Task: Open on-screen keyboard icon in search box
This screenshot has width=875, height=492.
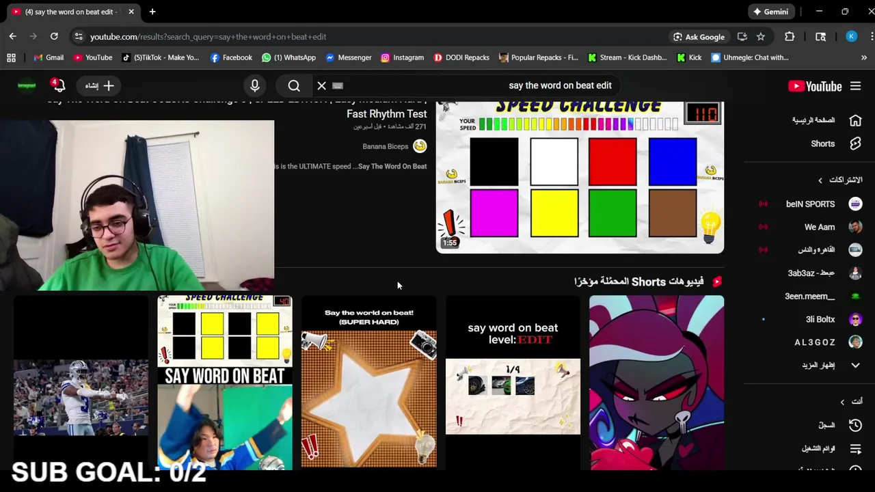Action: point(337,85)
